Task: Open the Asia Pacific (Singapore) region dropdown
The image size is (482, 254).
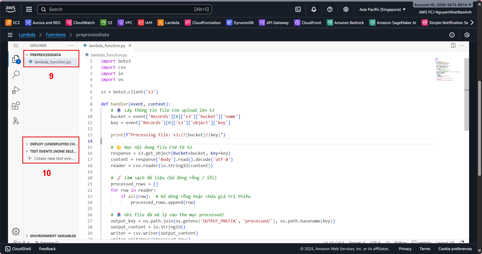Action: click(x=382, y=9)
